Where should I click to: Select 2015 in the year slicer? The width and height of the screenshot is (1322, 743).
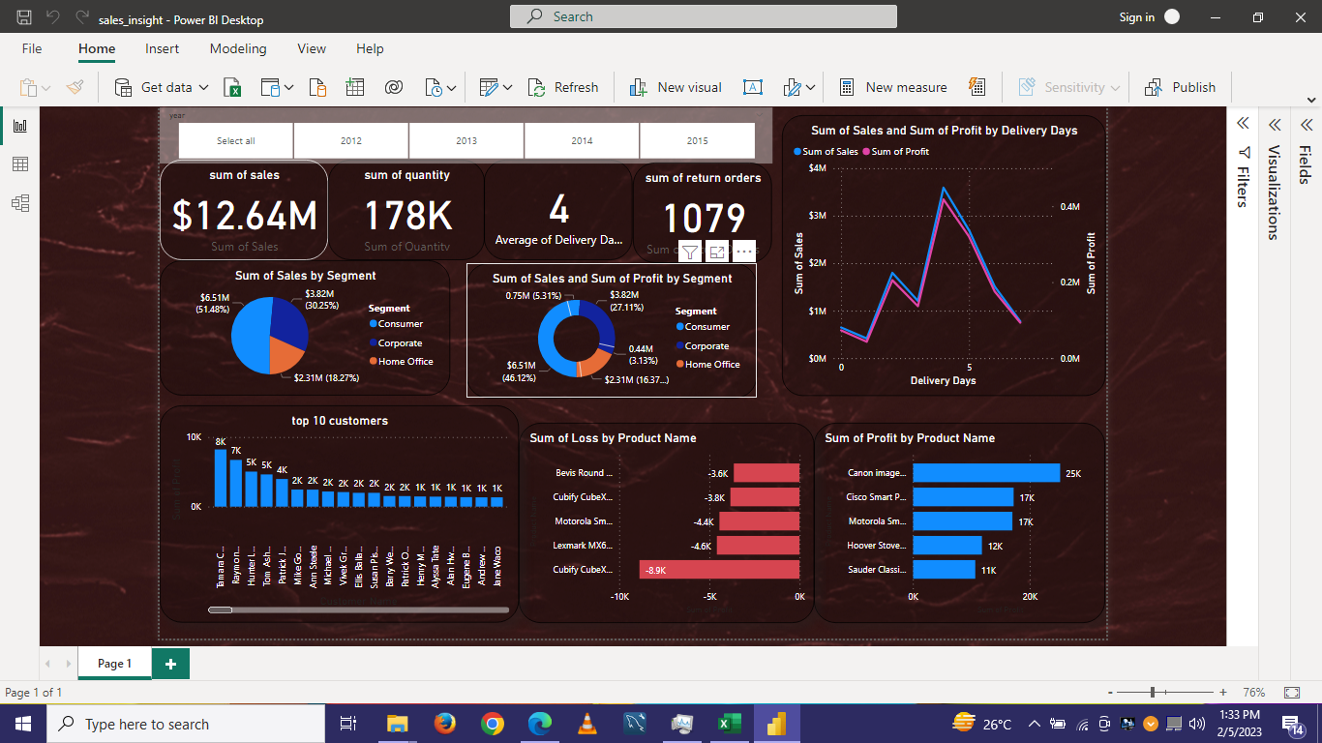pos(697,140)
